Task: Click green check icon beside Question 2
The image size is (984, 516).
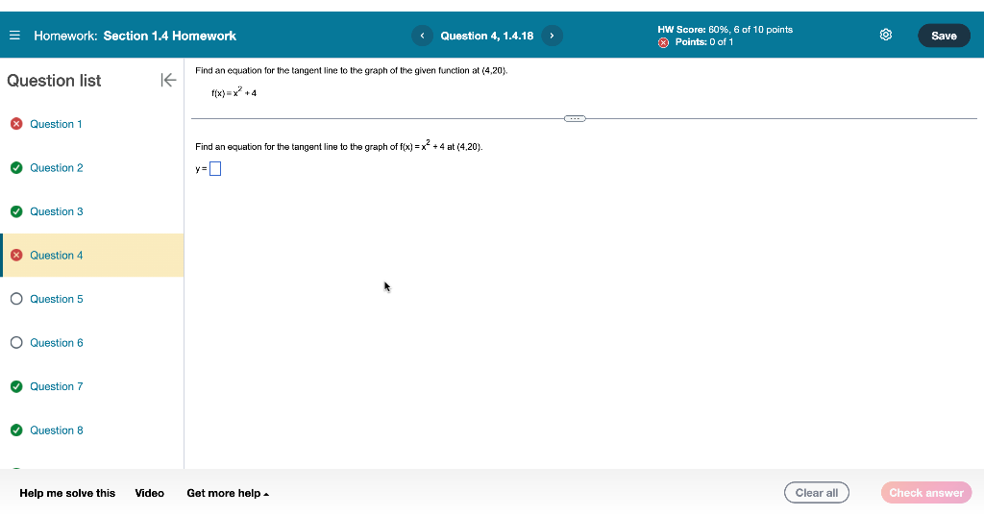Action: (17, 167)
